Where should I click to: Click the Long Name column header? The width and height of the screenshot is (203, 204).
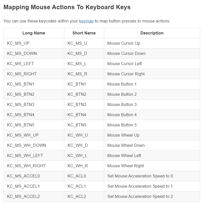pyautogui.click(x=34, y=33)
